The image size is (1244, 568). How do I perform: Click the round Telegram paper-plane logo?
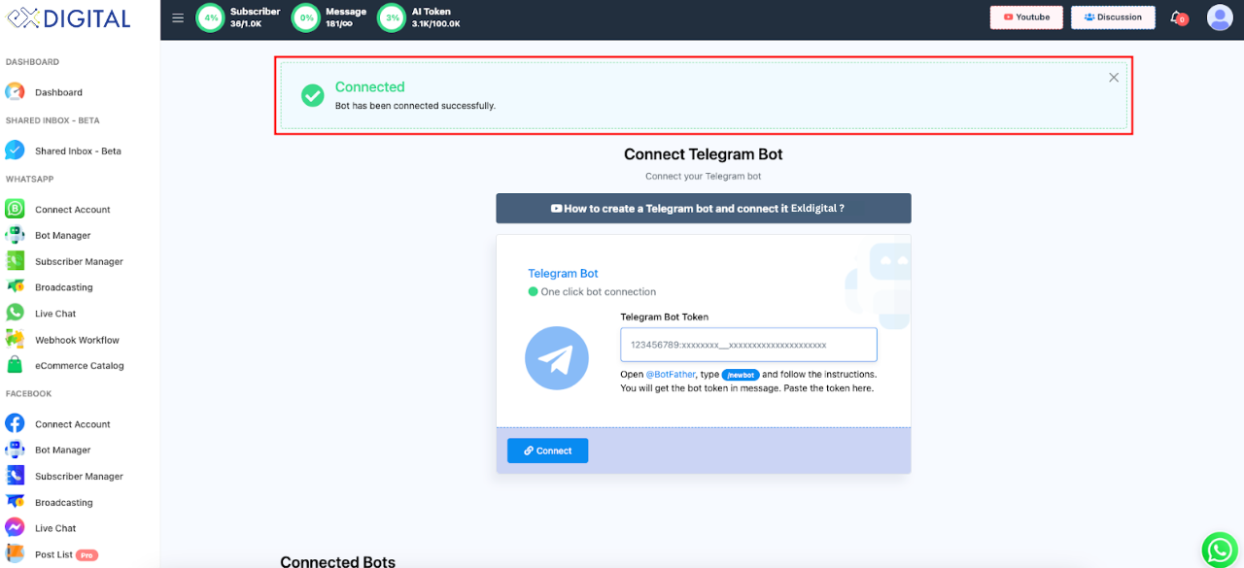557,358
